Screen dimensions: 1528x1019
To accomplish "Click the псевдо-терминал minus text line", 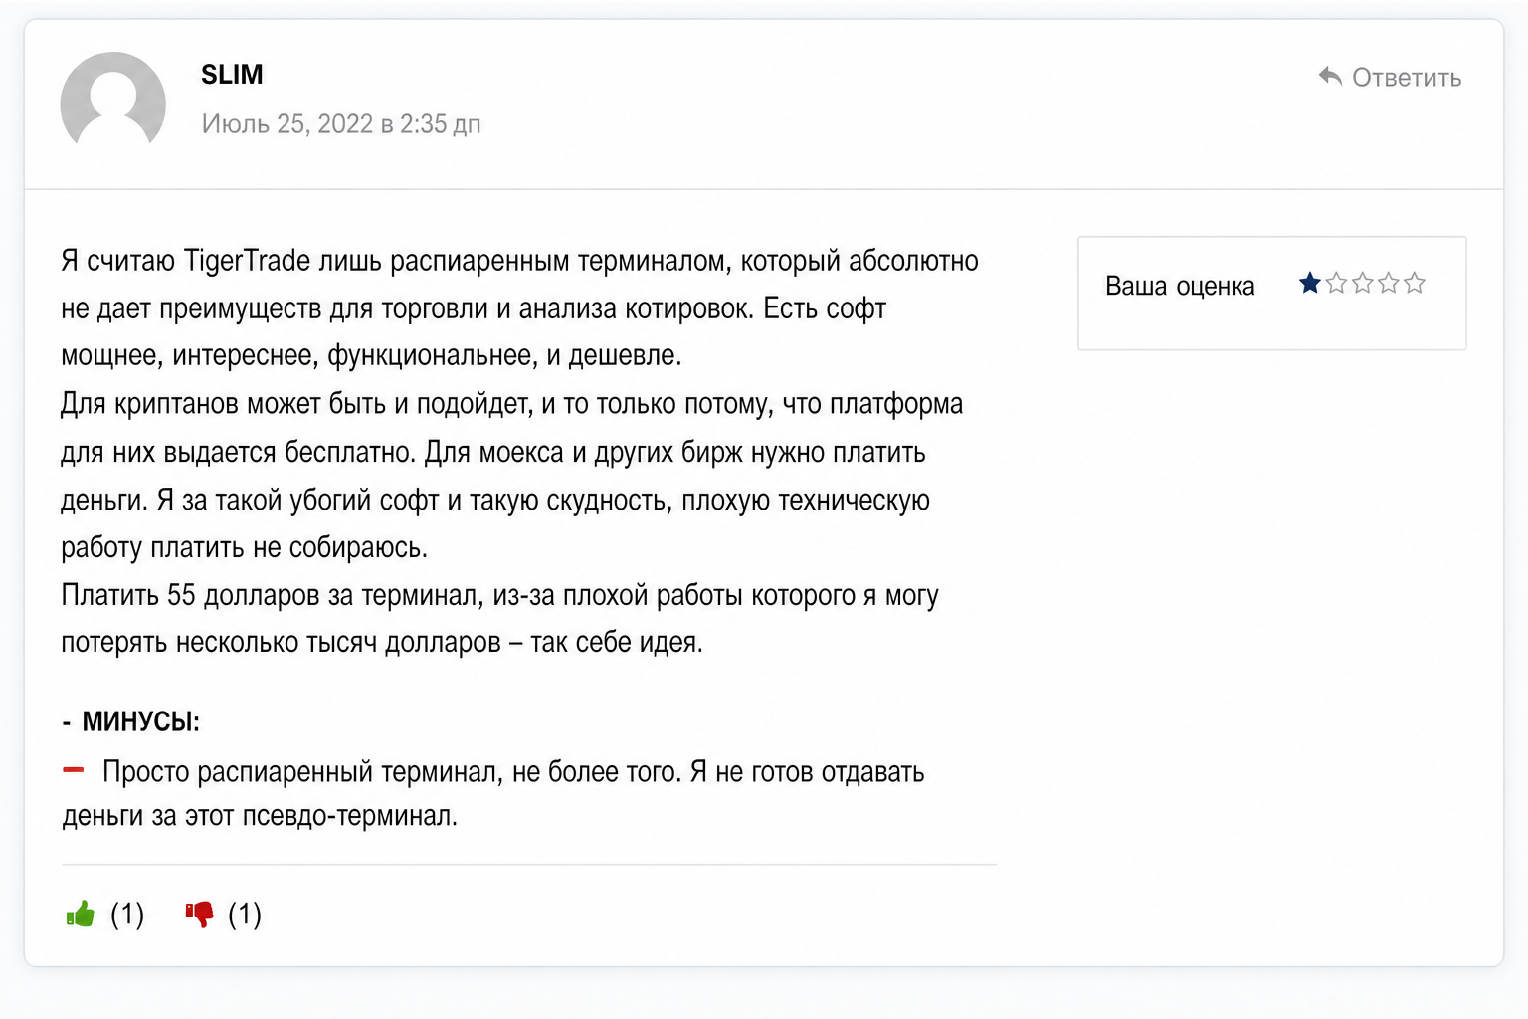I will [x=493, y=793].
